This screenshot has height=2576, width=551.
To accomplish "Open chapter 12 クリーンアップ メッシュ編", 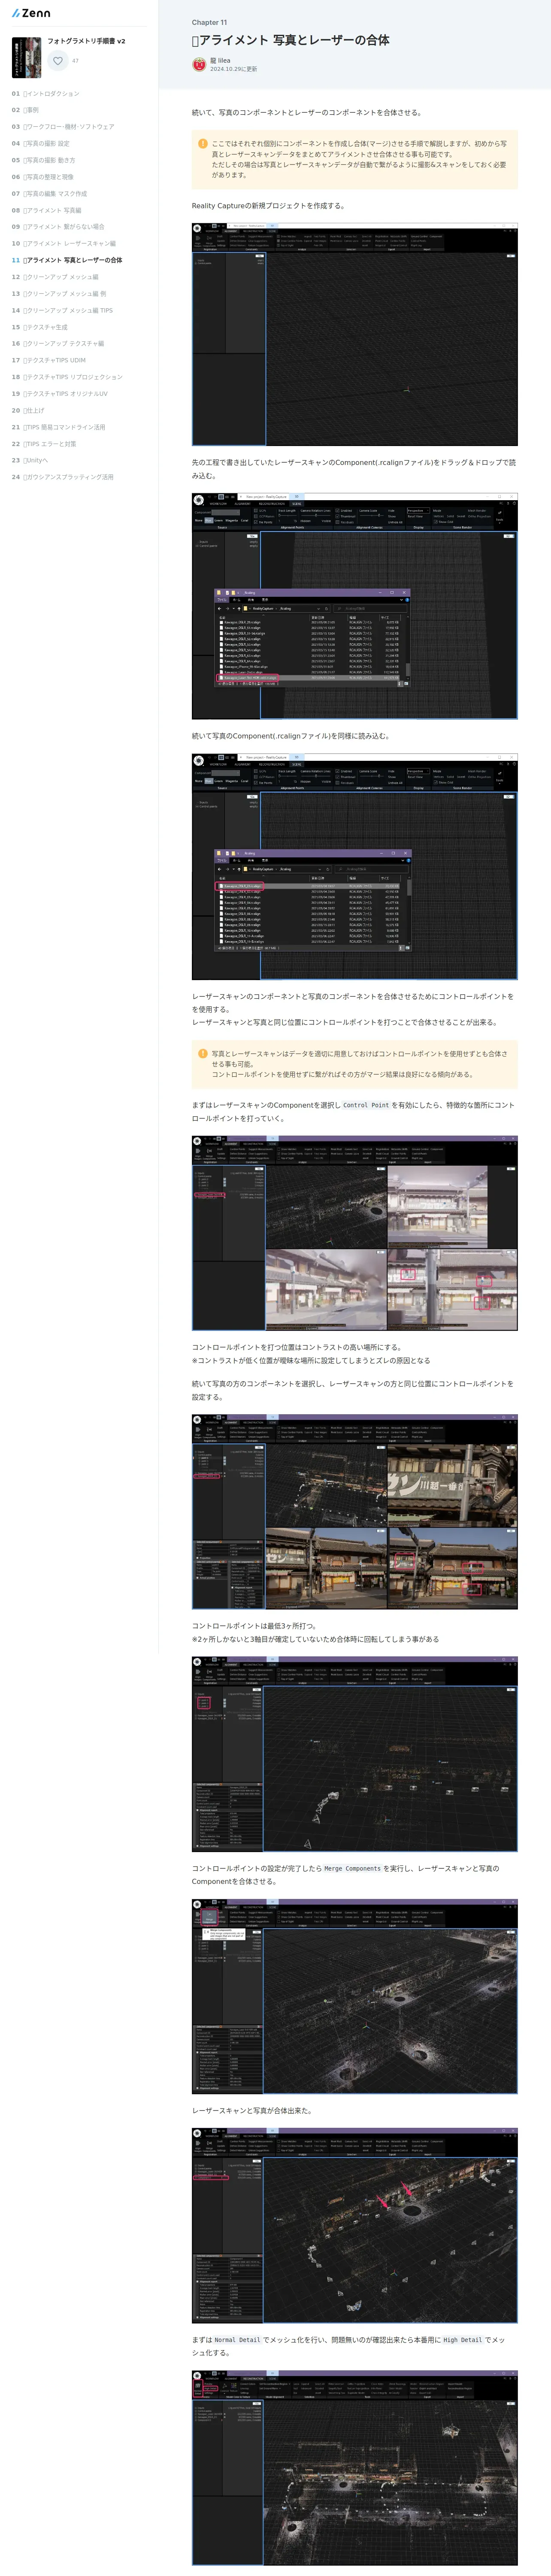I will pos(55,277).
